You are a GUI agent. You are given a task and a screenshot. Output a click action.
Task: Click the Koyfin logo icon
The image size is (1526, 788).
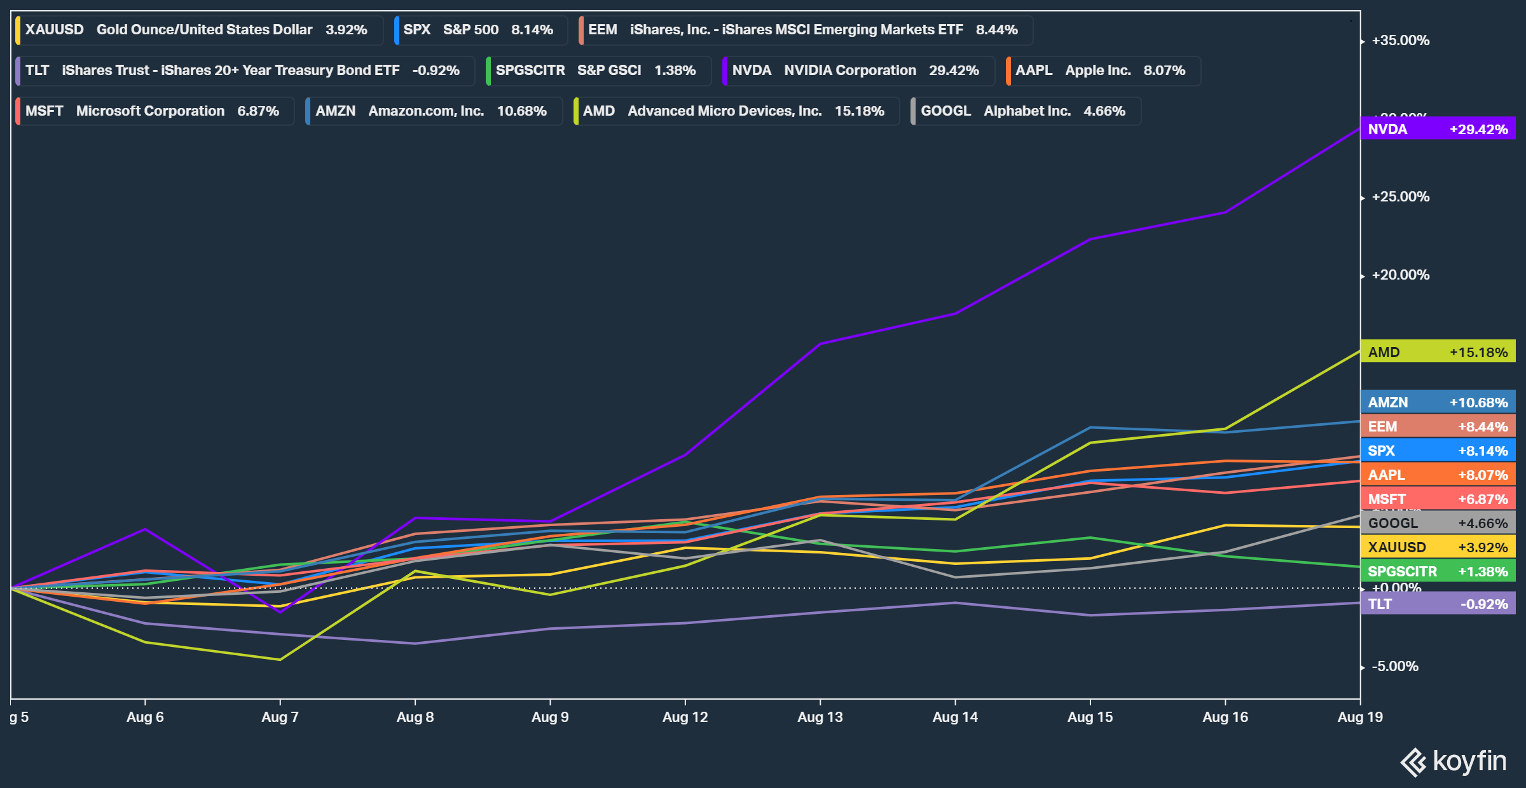tap(1413, 762)
